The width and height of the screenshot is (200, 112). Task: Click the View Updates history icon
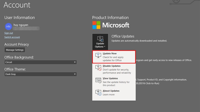(98, 80)
